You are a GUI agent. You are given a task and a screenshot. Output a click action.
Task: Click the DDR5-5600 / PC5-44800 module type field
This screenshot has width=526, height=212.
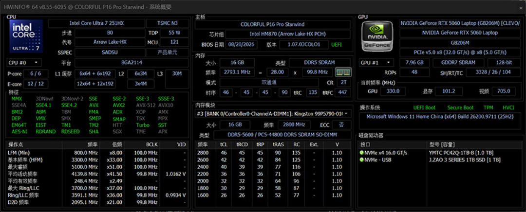click(282, 135)
